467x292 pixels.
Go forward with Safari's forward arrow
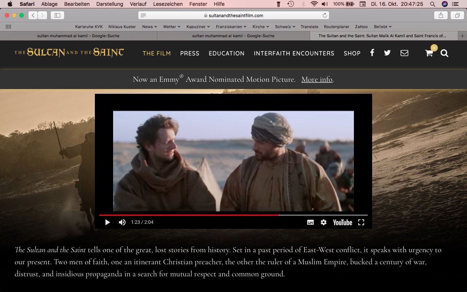(43, 15)
